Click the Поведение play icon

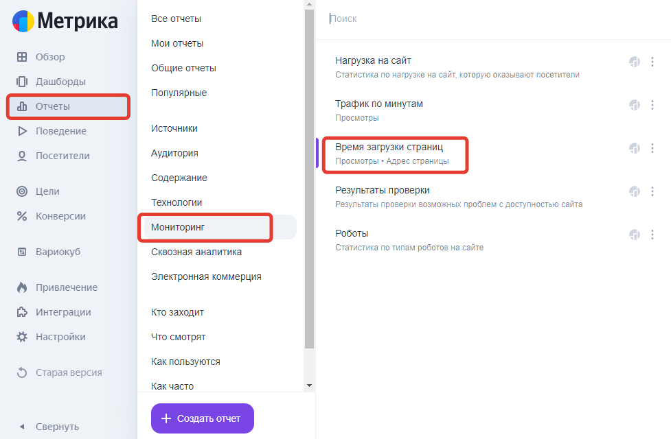[22, 131]
